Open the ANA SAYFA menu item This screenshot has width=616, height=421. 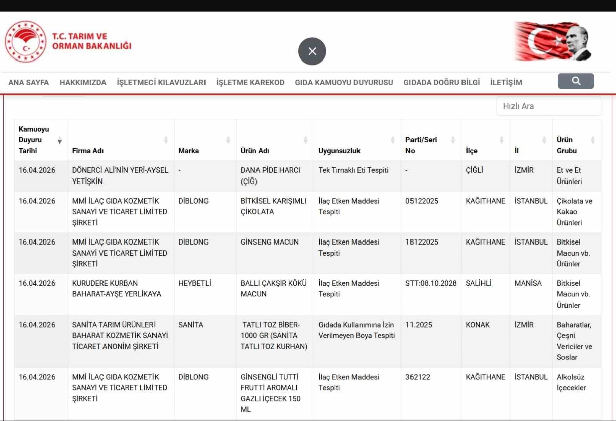(x=29, y=83)
